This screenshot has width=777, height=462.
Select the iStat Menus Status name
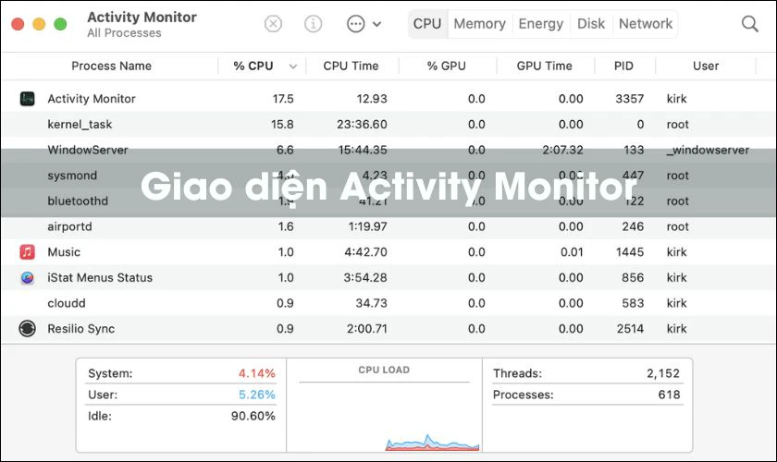click(x=100, y=278)
